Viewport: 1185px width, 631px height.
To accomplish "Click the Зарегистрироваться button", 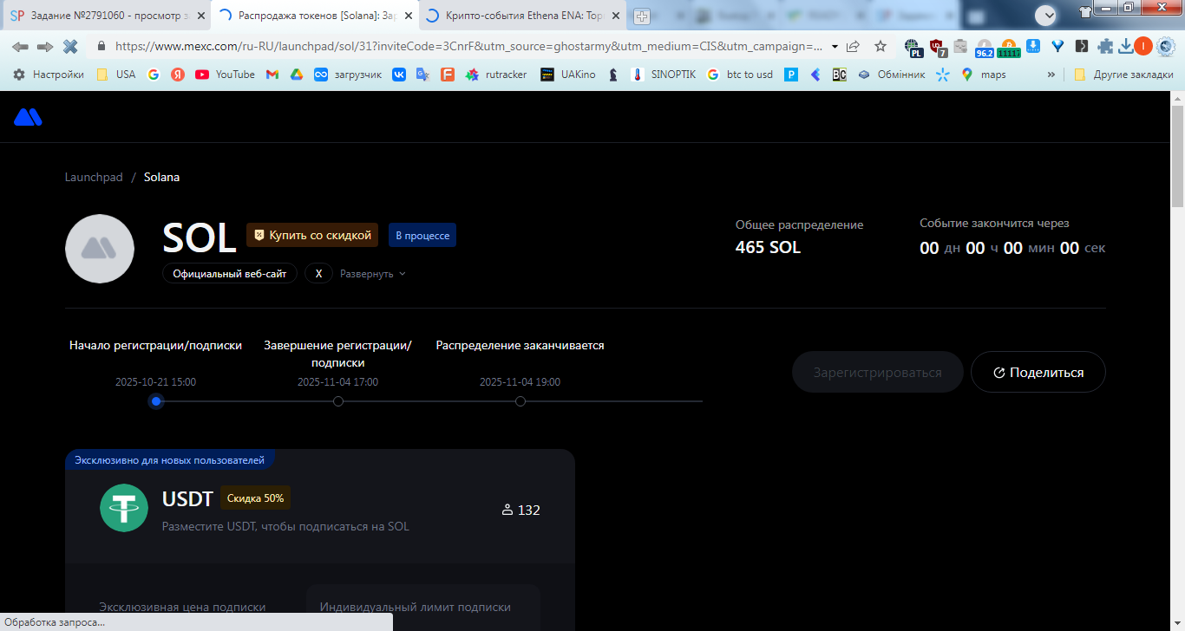I will pos(877,372).
